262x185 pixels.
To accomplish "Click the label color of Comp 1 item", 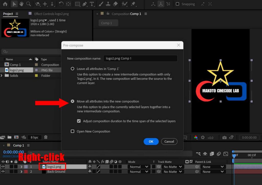I will click(36, 65).
